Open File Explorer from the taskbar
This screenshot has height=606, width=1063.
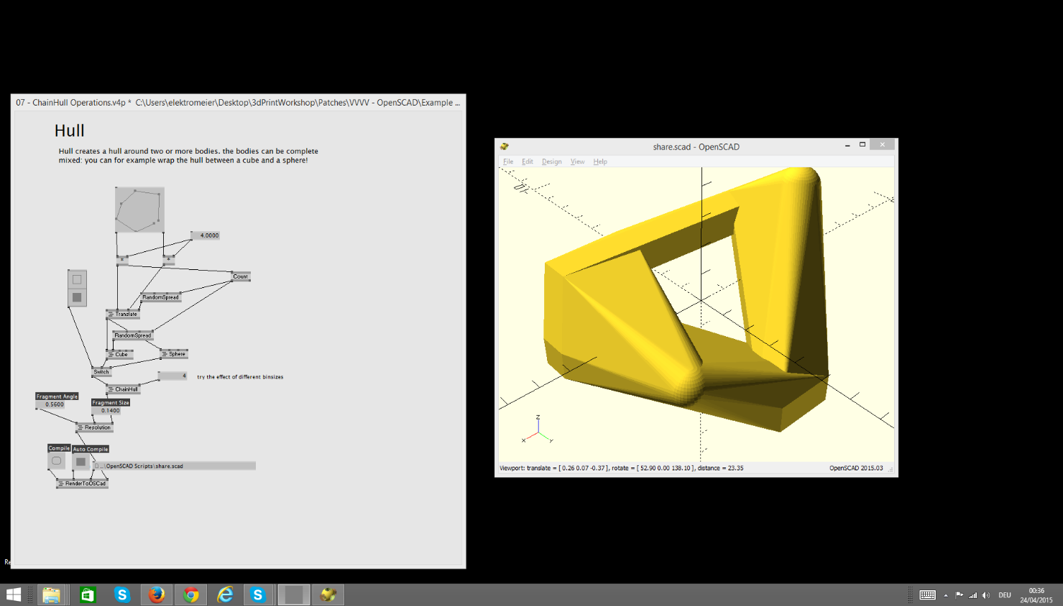(x=51, y=595)
